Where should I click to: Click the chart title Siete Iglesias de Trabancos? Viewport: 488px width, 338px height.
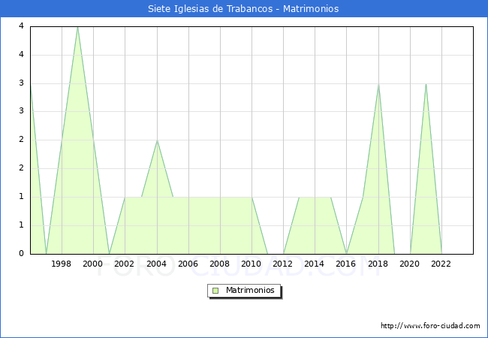pyautogui.click(x=243, y=9)
